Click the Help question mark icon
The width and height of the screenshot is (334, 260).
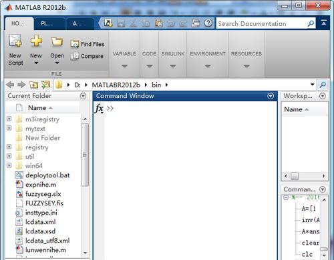208,23
